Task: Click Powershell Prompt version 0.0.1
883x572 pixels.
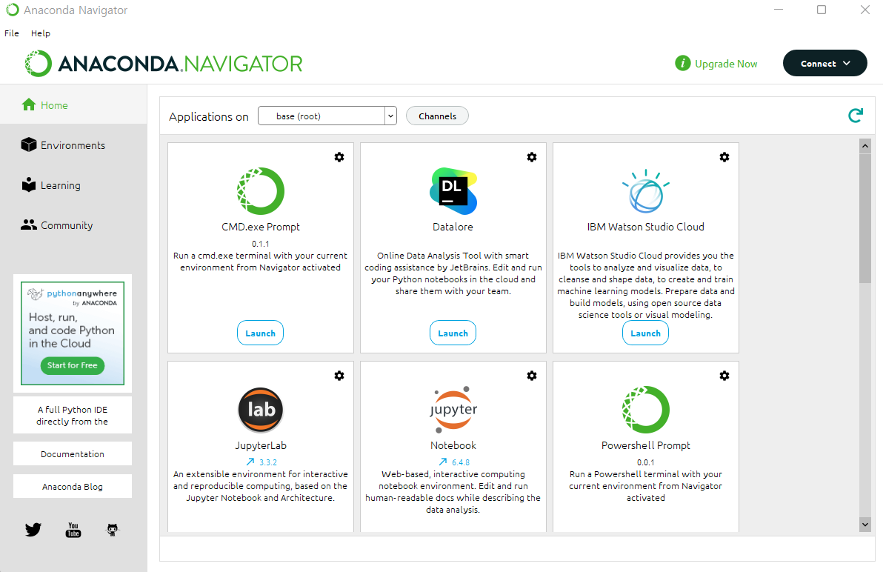Action: [645, 462]
